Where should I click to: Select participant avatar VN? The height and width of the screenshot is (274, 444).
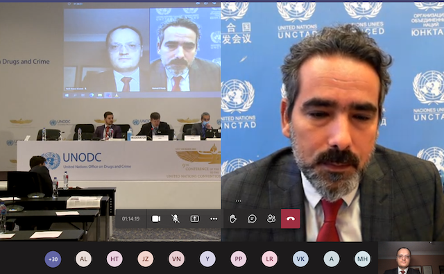click(x=176, y=259)
